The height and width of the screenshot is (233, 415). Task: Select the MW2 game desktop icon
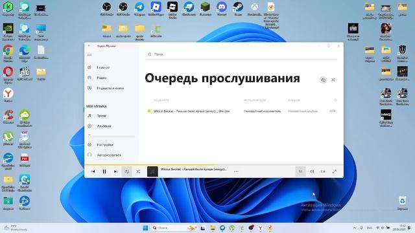pos(386,118)
